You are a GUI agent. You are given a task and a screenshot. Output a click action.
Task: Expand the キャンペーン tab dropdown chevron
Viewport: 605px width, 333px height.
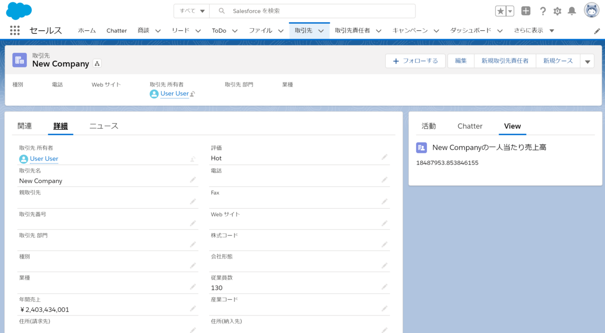[436, 31]
